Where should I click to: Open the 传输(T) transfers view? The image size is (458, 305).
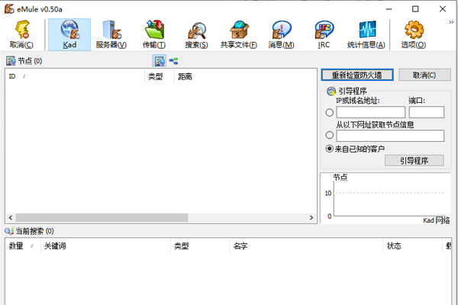pyautogui.click(x=154, y=34)
